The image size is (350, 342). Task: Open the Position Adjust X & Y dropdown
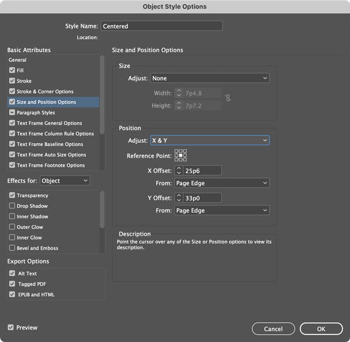click(209, 141)
